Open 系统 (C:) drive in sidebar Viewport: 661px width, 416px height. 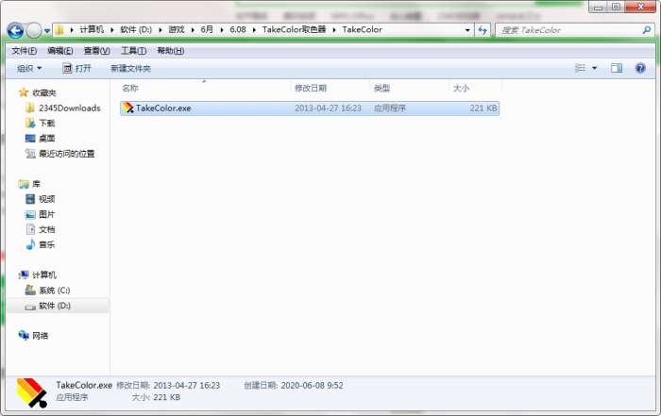click(x=55, y=291)
